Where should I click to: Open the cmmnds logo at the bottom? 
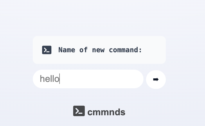99,111
